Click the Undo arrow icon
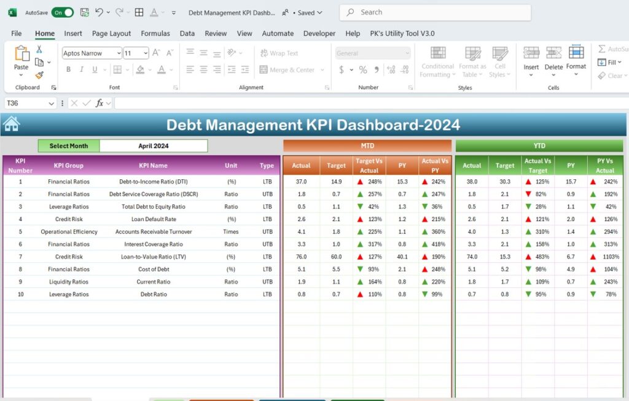 [x=99, y=12]
